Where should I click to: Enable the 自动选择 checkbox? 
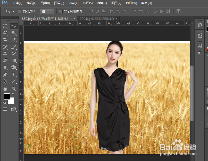point(20,11)
